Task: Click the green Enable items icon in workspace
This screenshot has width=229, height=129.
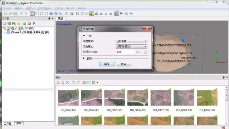Action: tap(24, 23)
